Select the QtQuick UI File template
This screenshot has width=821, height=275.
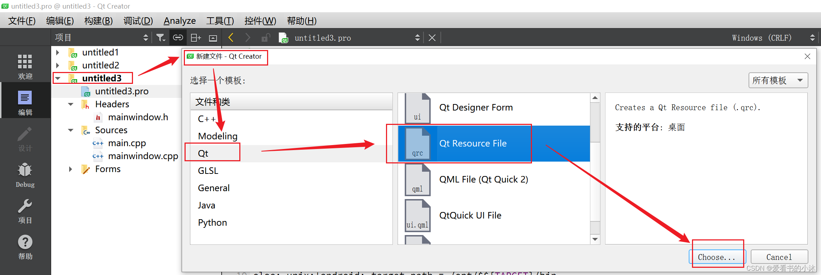tap(494, 216)
